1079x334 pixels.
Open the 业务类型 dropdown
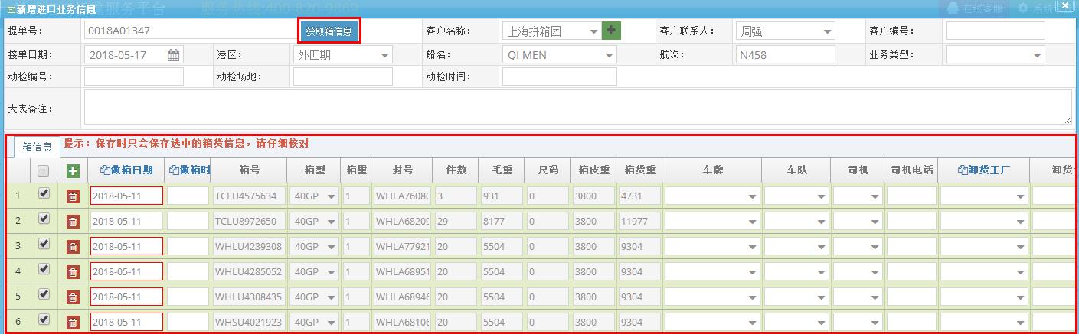1037,55
